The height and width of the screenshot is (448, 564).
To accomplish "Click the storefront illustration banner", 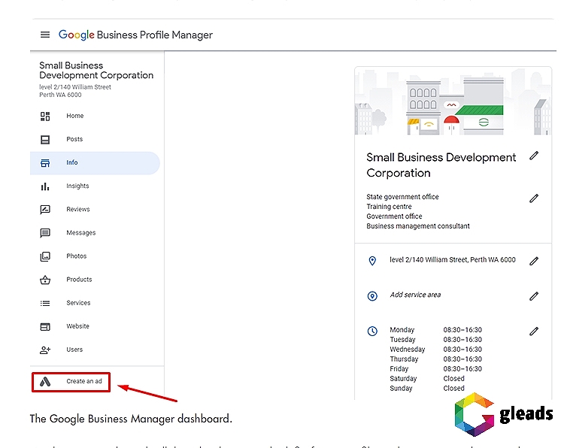I will (453, 102).
